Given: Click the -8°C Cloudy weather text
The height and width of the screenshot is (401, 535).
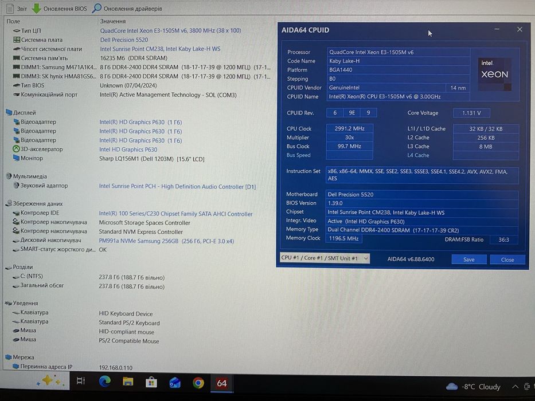Looking at the screenshot, I should tap(481, 387).
